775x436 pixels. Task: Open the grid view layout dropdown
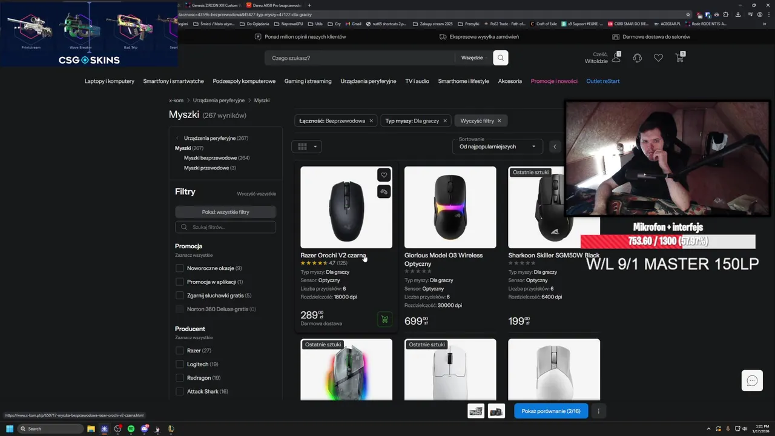tap(306, 147)
